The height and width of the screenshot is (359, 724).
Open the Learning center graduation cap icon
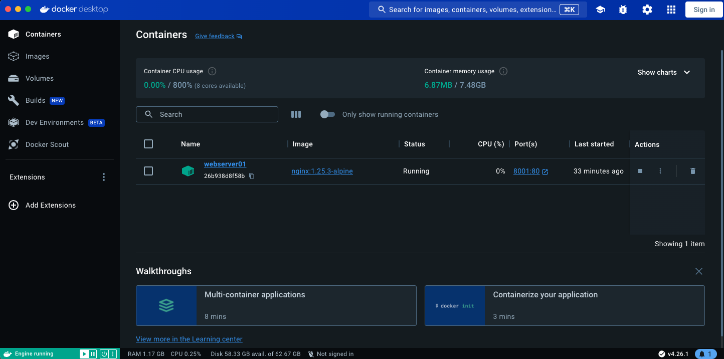coord(600,10)
